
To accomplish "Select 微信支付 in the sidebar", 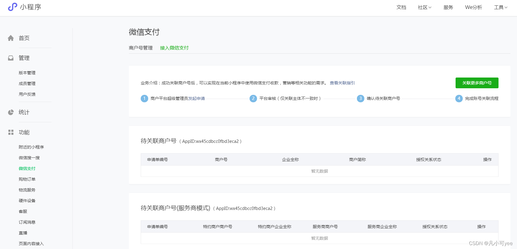I will point(27,168).
